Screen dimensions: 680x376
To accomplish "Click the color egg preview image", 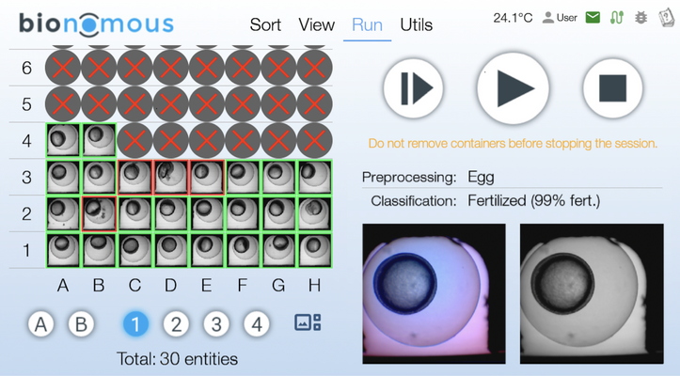I will pos(434,293).
